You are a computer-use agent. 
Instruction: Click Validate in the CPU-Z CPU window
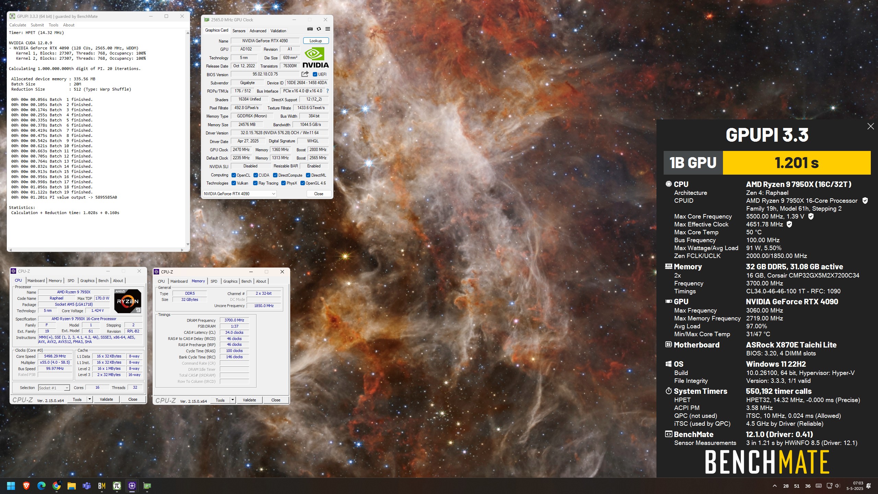(106, 399)
